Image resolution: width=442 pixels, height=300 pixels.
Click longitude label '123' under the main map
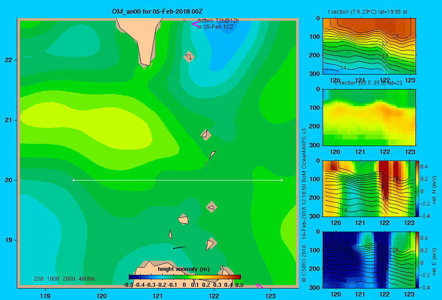click(x=271, y=296)
